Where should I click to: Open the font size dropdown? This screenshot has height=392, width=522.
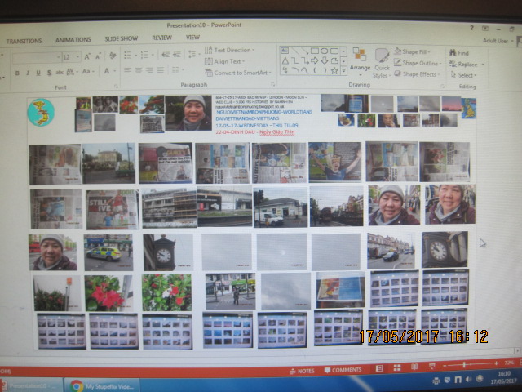(x=77, y=57)
